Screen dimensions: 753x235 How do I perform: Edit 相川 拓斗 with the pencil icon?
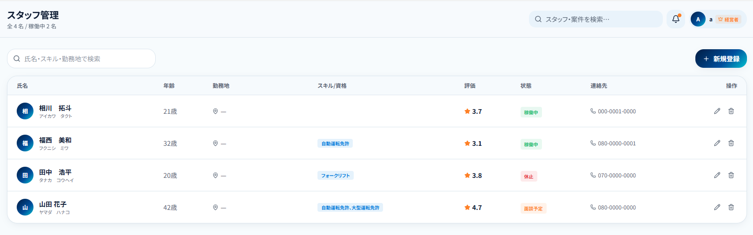tap(717, 111)
